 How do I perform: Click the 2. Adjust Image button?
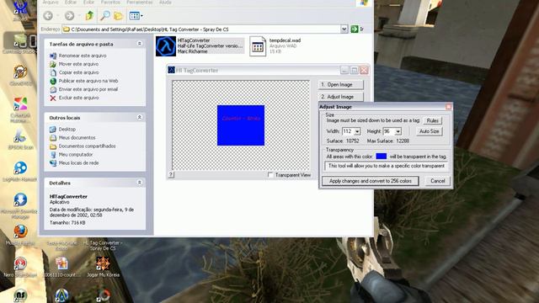340,97
